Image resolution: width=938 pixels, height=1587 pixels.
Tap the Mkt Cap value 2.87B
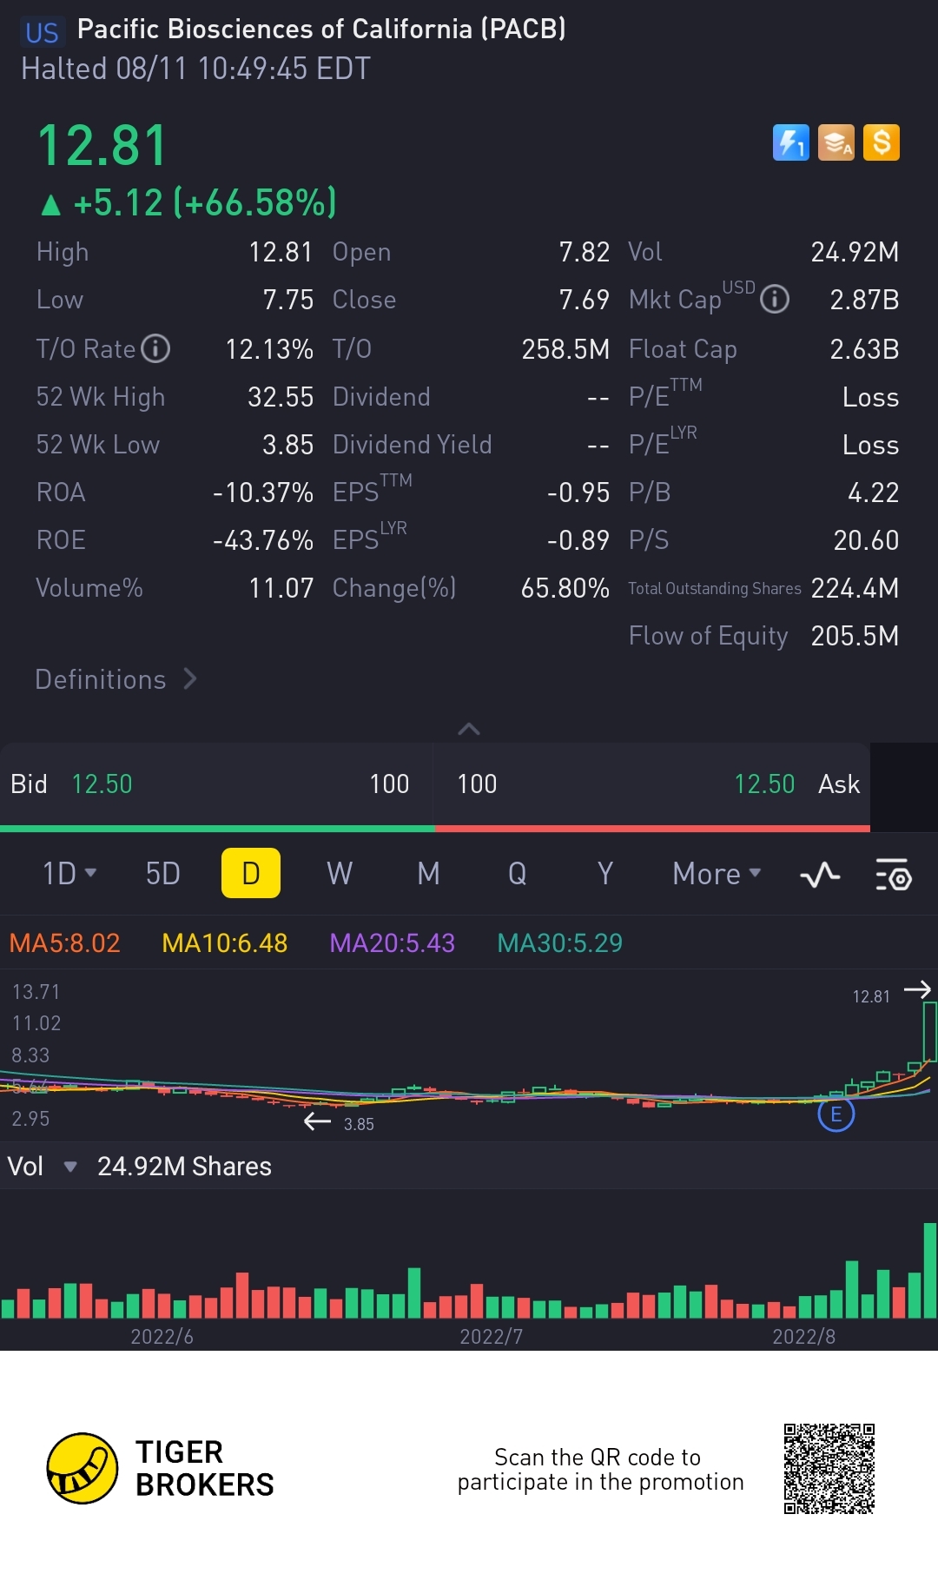[864, 300]
